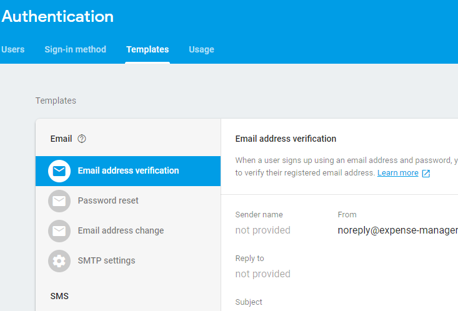Click the Sender name 'not provided' value

262,230
